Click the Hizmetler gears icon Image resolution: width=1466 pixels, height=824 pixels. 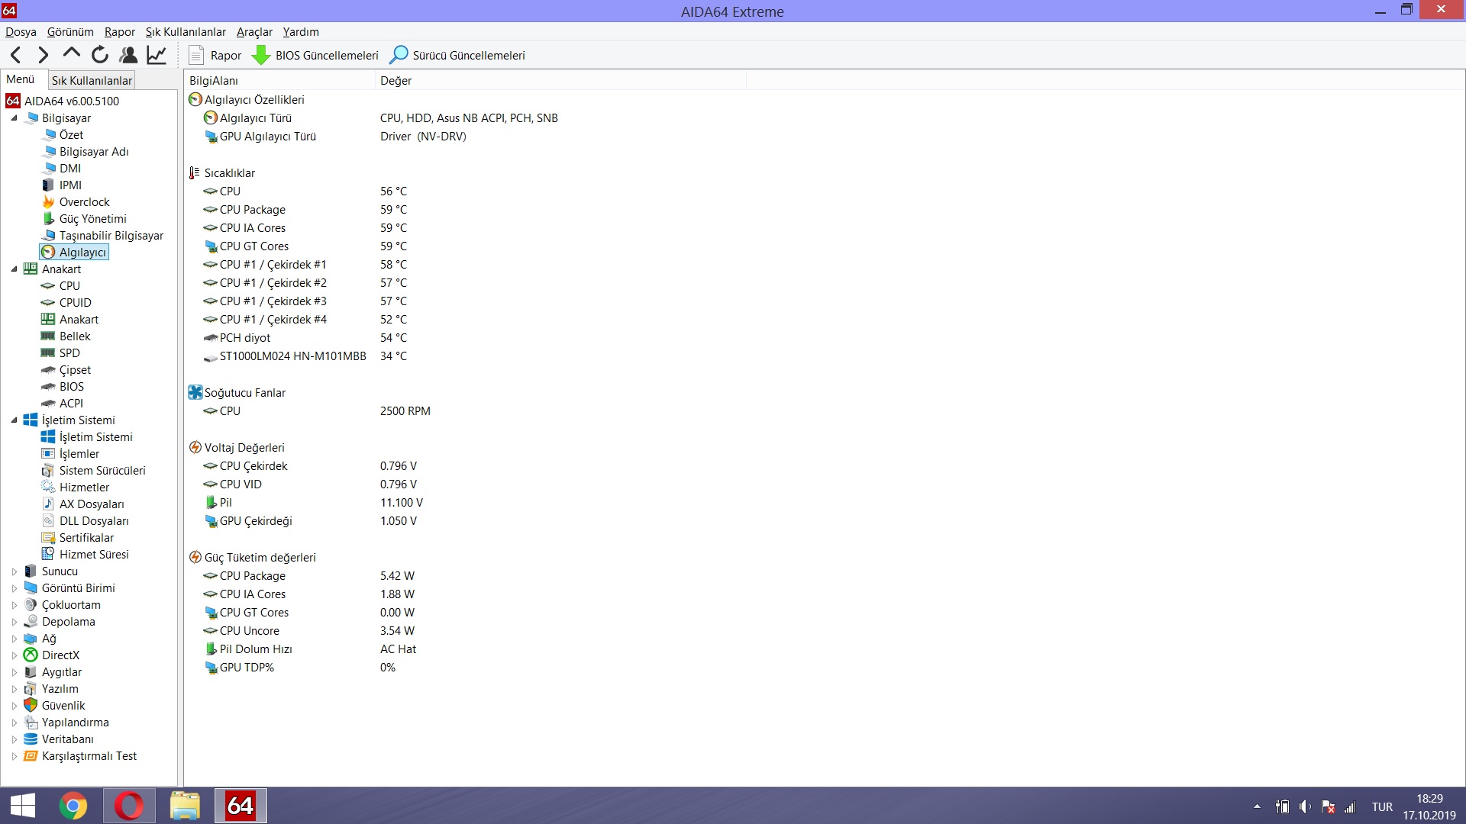(48, 488)
